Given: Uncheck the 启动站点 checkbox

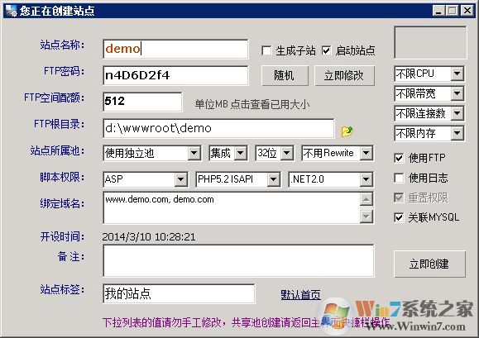Looking at the screenshot, I should (x=326, y=50).
